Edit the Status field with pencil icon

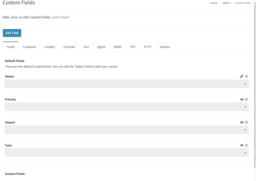(242, 76)
